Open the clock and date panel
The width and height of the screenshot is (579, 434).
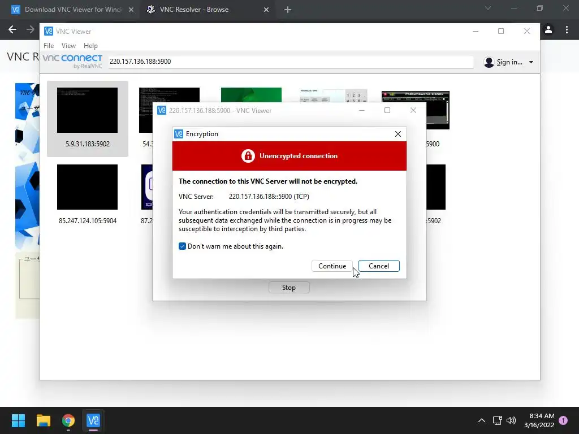tap(539, 420)
